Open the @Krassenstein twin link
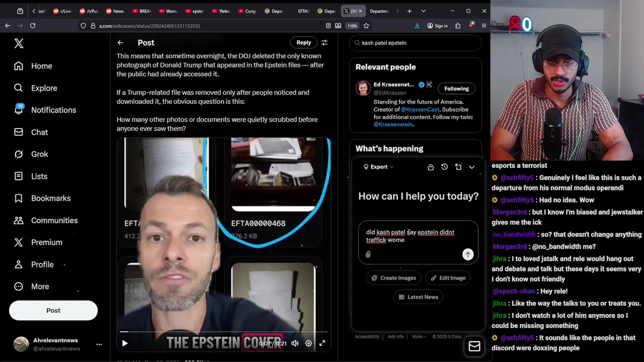This screenshot has width=644, height=362. point(393,125)
